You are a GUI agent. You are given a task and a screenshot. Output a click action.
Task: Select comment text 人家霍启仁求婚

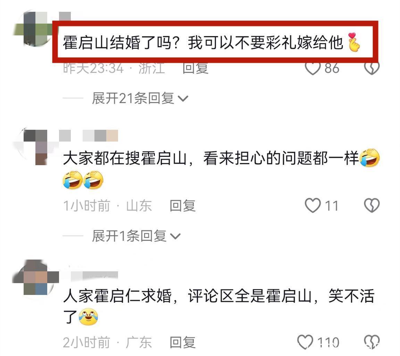tap(117, 296)
